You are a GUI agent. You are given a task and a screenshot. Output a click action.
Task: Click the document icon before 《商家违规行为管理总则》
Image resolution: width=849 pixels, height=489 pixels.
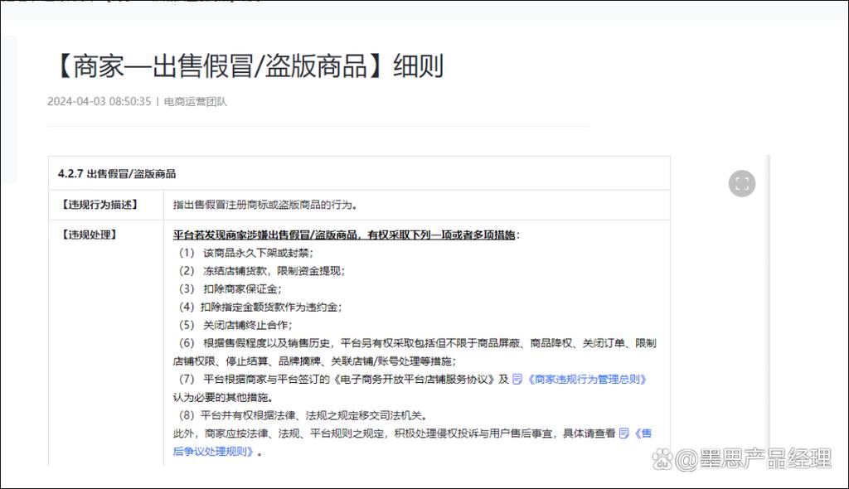pyautogui.click(x=517, y=379)
